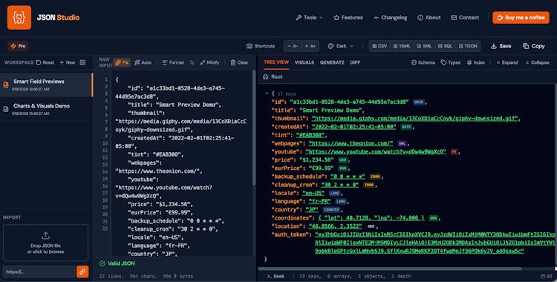Format the raw JSON input
This screenshot has height=282, width=557.
click(173, 62)
